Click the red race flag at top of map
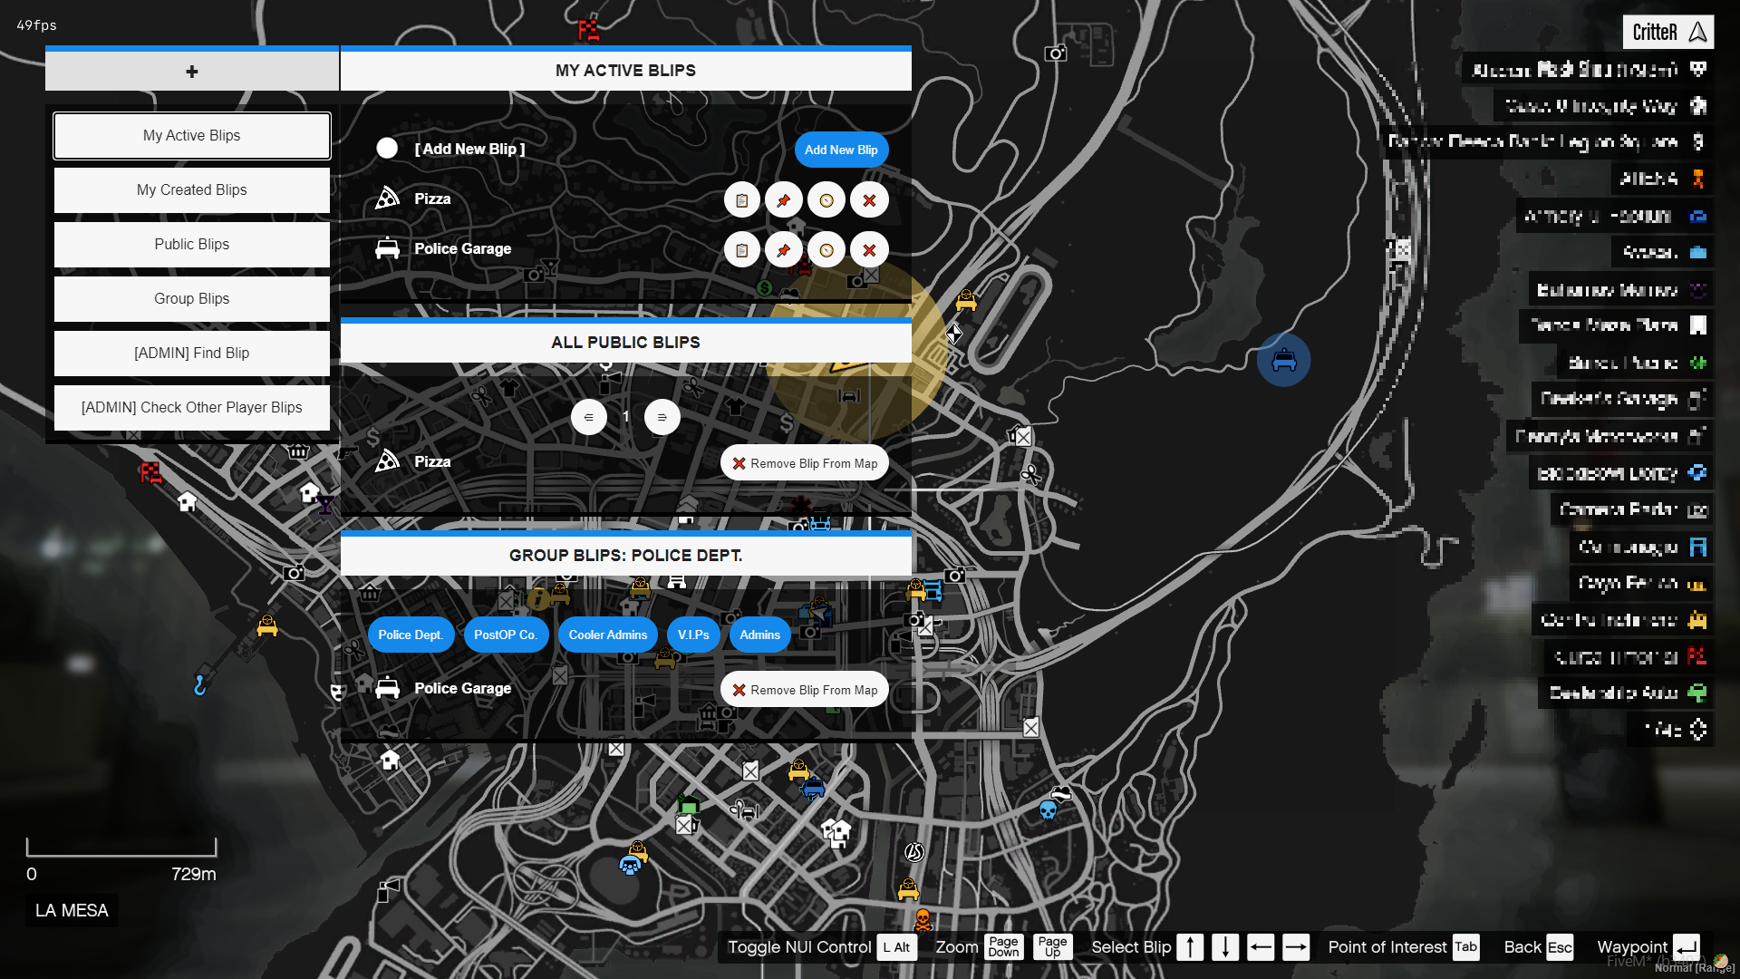The width and height of the screenshot is (1740, 979). pyautogui.click(x=589, y=30)
